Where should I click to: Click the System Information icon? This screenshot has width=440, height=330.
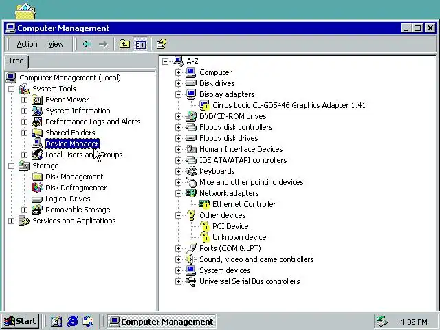(x=37, y=111)
